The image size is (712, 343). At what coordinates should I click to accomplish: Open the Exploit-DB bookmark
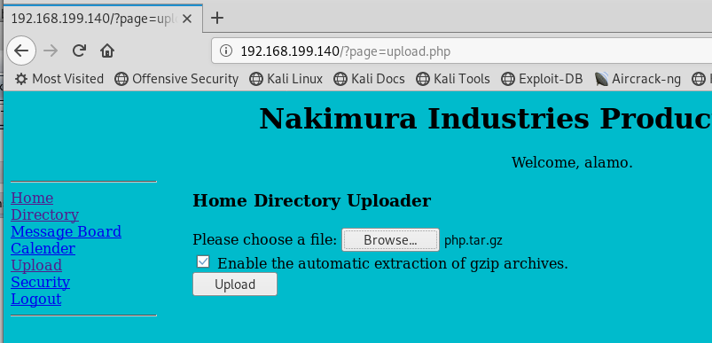[542, 79]
